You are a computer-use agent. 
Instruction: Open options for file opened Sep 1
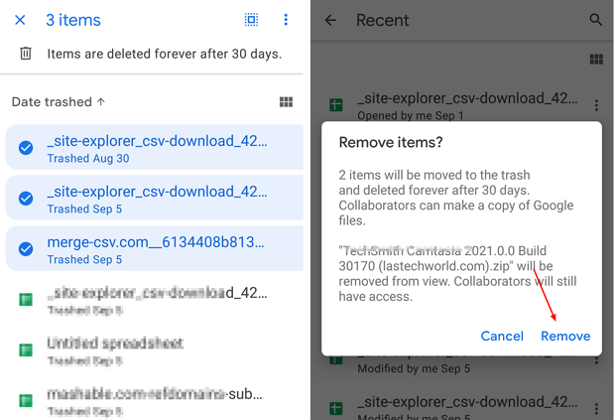[596, 105]
